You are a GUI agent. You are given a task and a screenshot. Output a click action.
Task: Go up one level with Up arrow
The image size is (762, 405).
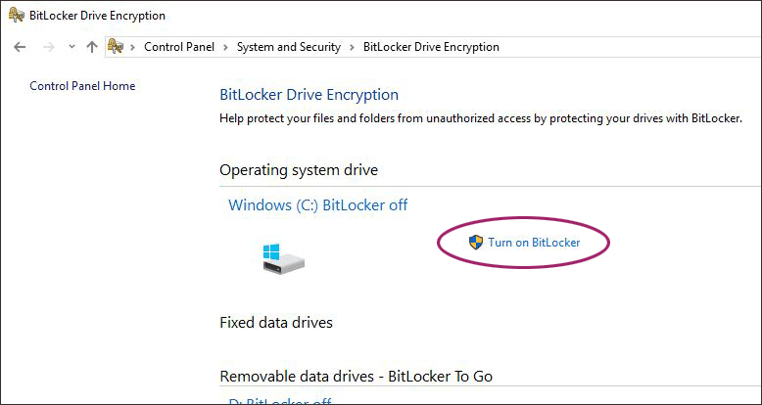tap(92, 47)
